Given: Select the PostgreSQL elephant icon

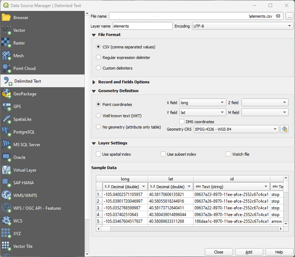Looking at the screenshot, I should click(6, 132).
